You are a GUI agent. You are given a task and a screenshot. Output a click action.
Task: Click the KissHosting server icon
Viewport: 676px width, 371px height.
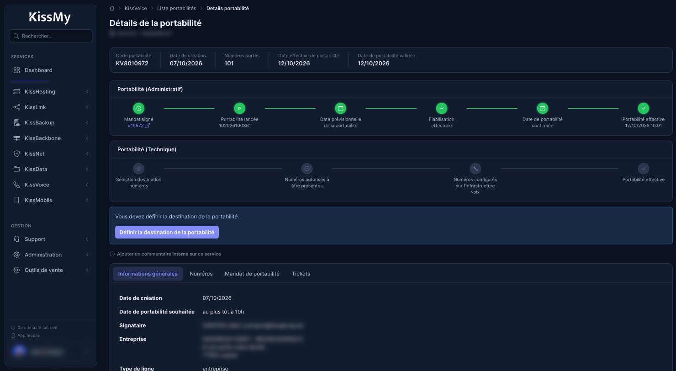click(17, 92)
